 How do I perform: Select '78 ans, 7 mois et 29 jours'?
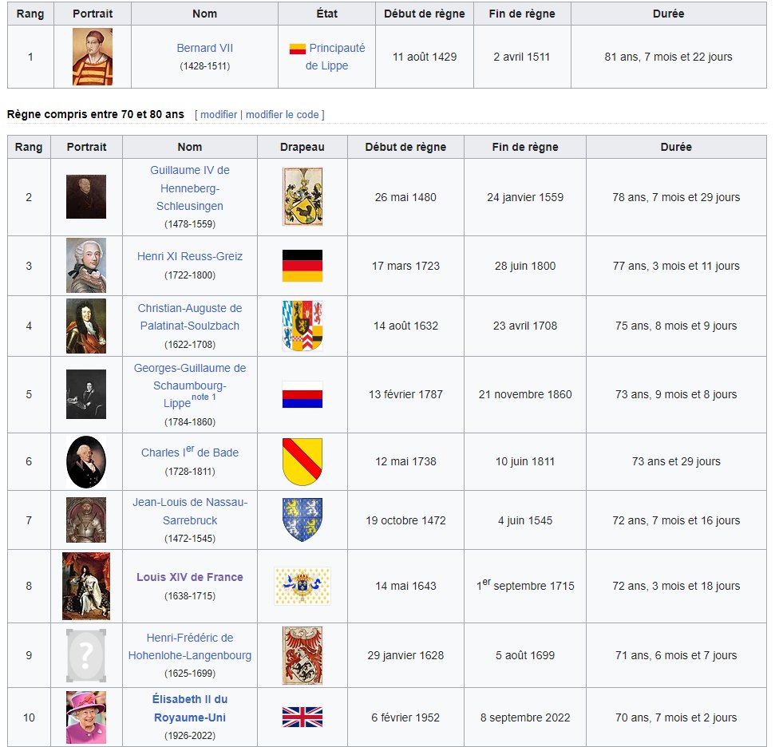pyautogui.click(x=676, y=197)
